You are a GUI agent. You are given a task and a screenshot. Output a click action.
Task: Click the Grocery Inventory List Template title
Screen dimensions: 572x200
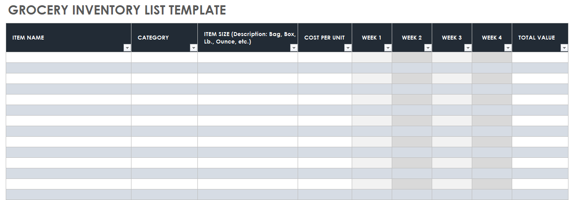point(117,10)
